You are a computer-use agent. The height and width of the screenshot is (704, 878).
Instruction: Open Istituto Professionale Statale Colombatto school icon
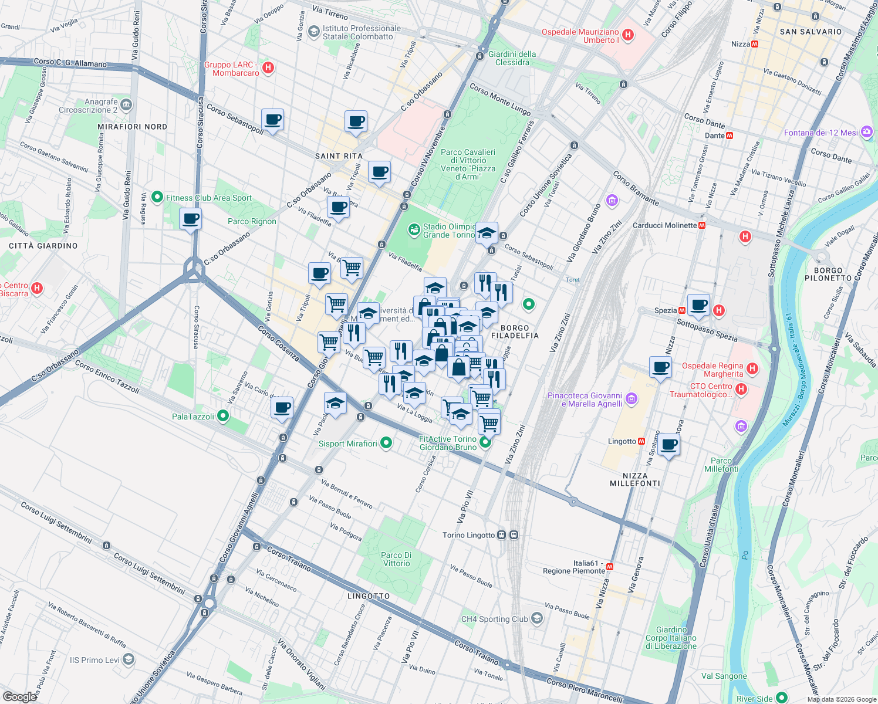click(x=314, y=31)
